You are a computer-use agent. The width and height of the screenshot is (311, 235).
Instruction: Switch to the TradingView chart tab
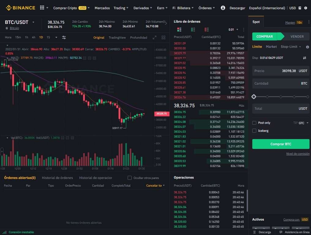click(117, 37)
